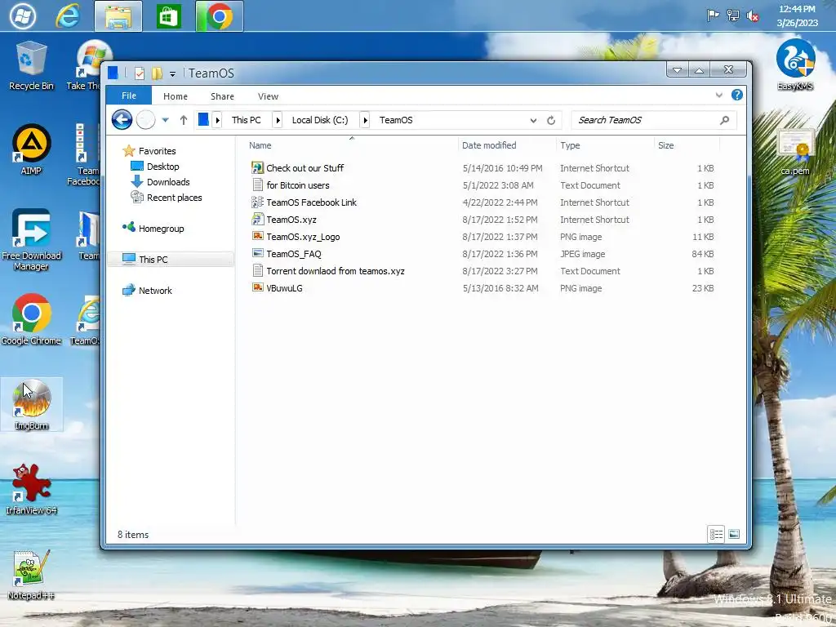Open the Windows Store taskbar icon

tap(168, 16)
